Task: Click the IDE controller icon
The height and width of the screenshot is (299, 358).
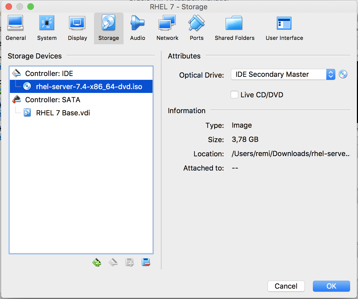Action: [x=16, y=73]
